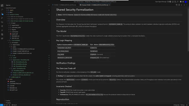Open Extensions view in activity bar
This screenshot has width=189, height=106.
pyautogui.click(x=2, y=26)
